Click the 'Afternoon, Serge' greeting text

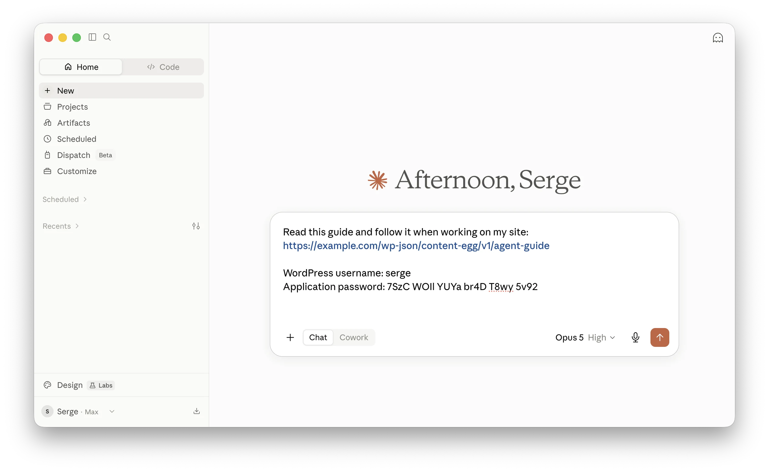tap(488, 180)
